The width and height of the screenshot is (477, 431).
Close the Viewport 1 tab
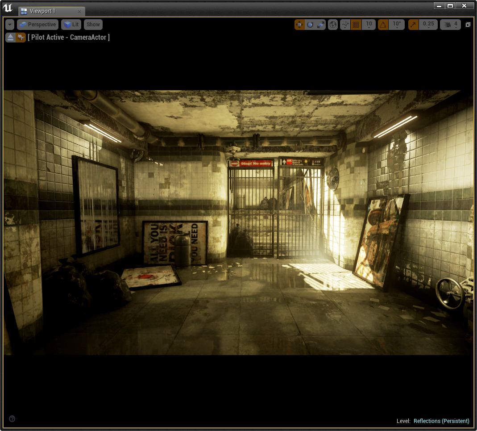79,12
